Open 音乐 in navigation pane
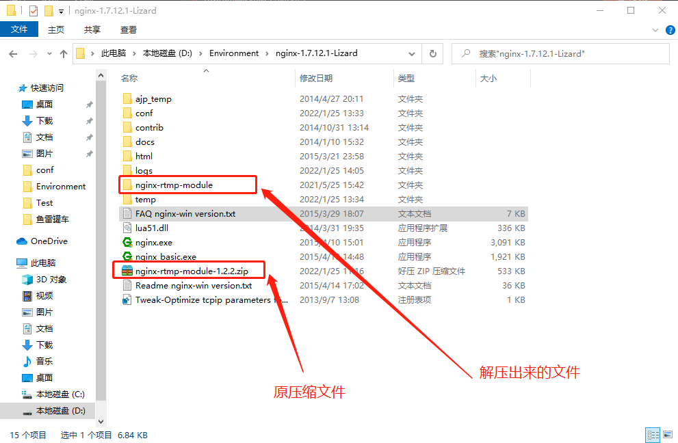Viewport: 678px width, 443px height. click(44, 362)
